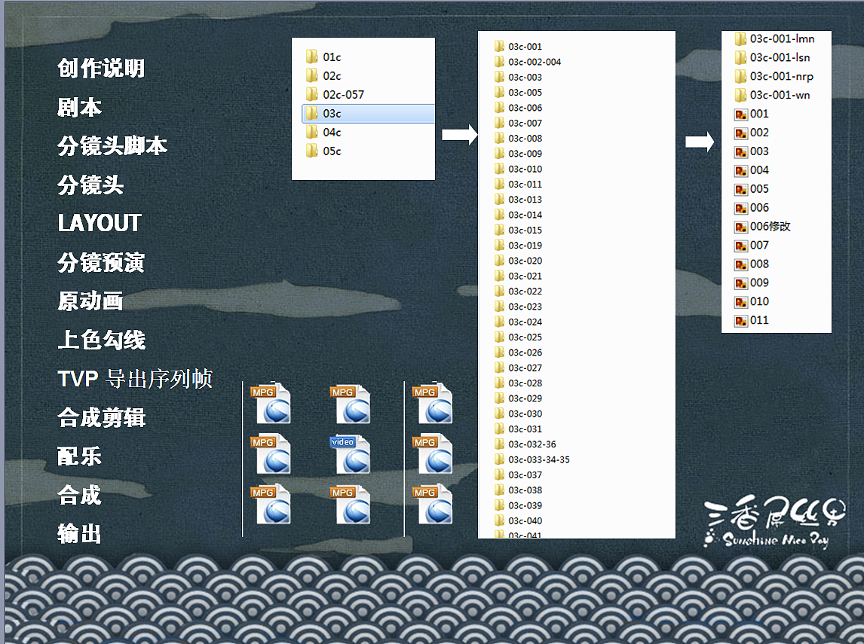Select 分镜头脚本 in the left menu
This screenshot has width=864, height=644.
[112, 146]
